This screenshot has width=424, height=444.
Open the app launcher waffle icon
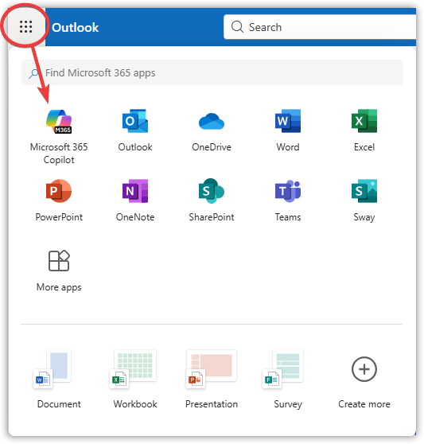click(25, 27)
